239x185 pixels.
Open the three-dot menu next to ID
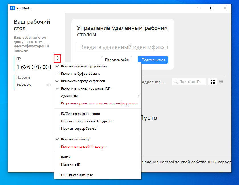[57, 58]
